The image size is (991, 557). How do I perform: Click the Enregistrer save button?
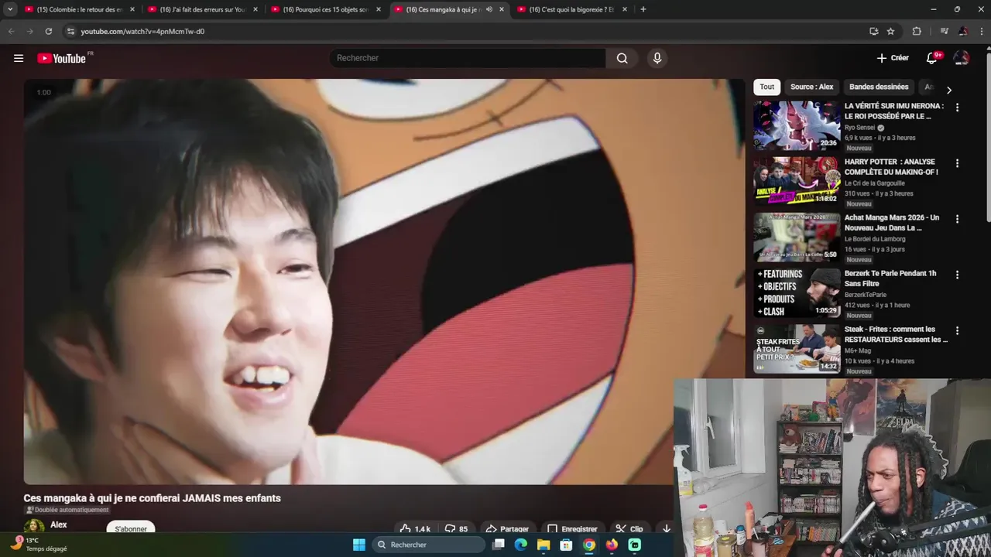[571, 529]
